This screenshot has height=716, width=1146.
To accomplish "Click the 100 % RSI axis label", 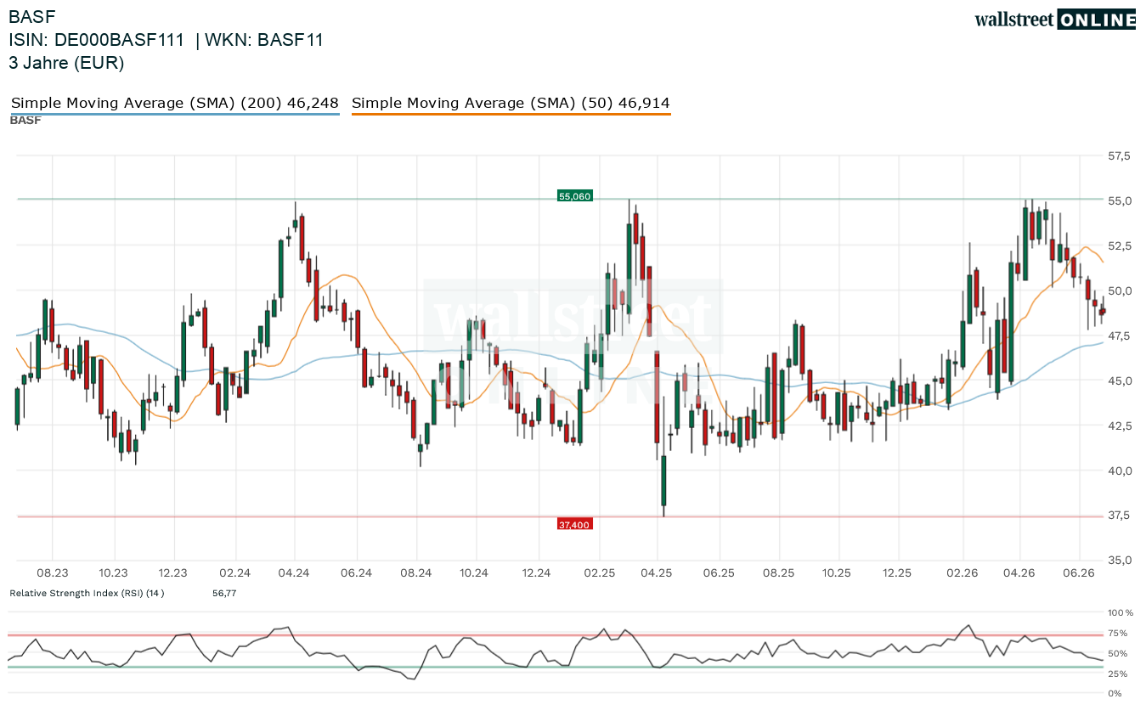I will pyautogui.click(x=1121, y=612).
